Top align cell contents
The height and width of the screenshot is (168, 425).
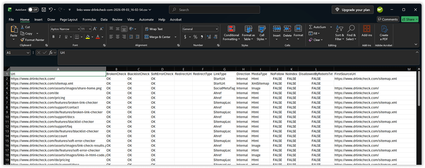point(111,29)
